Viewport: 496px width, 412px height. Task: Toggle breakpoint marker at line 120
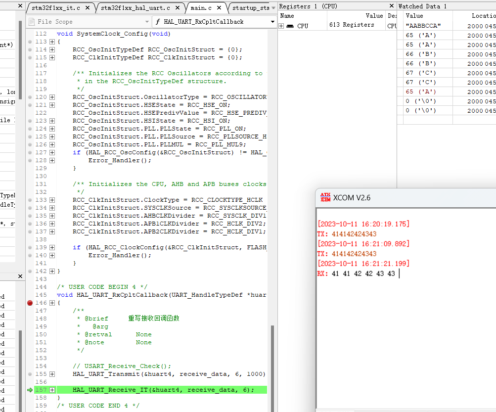click(x=30, y=97)
